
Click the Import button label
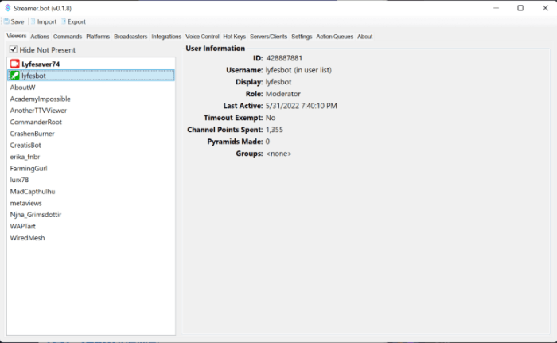coord(47,22)
